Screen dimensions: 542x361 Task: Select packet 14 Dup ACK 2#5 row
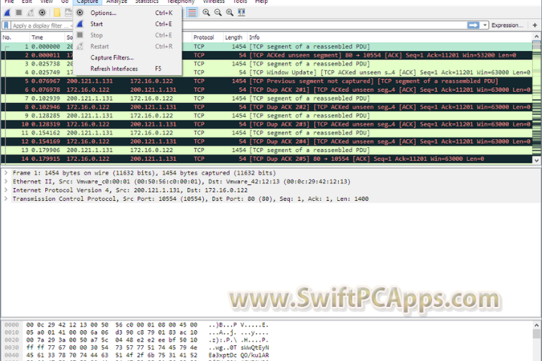click(266, 159)
